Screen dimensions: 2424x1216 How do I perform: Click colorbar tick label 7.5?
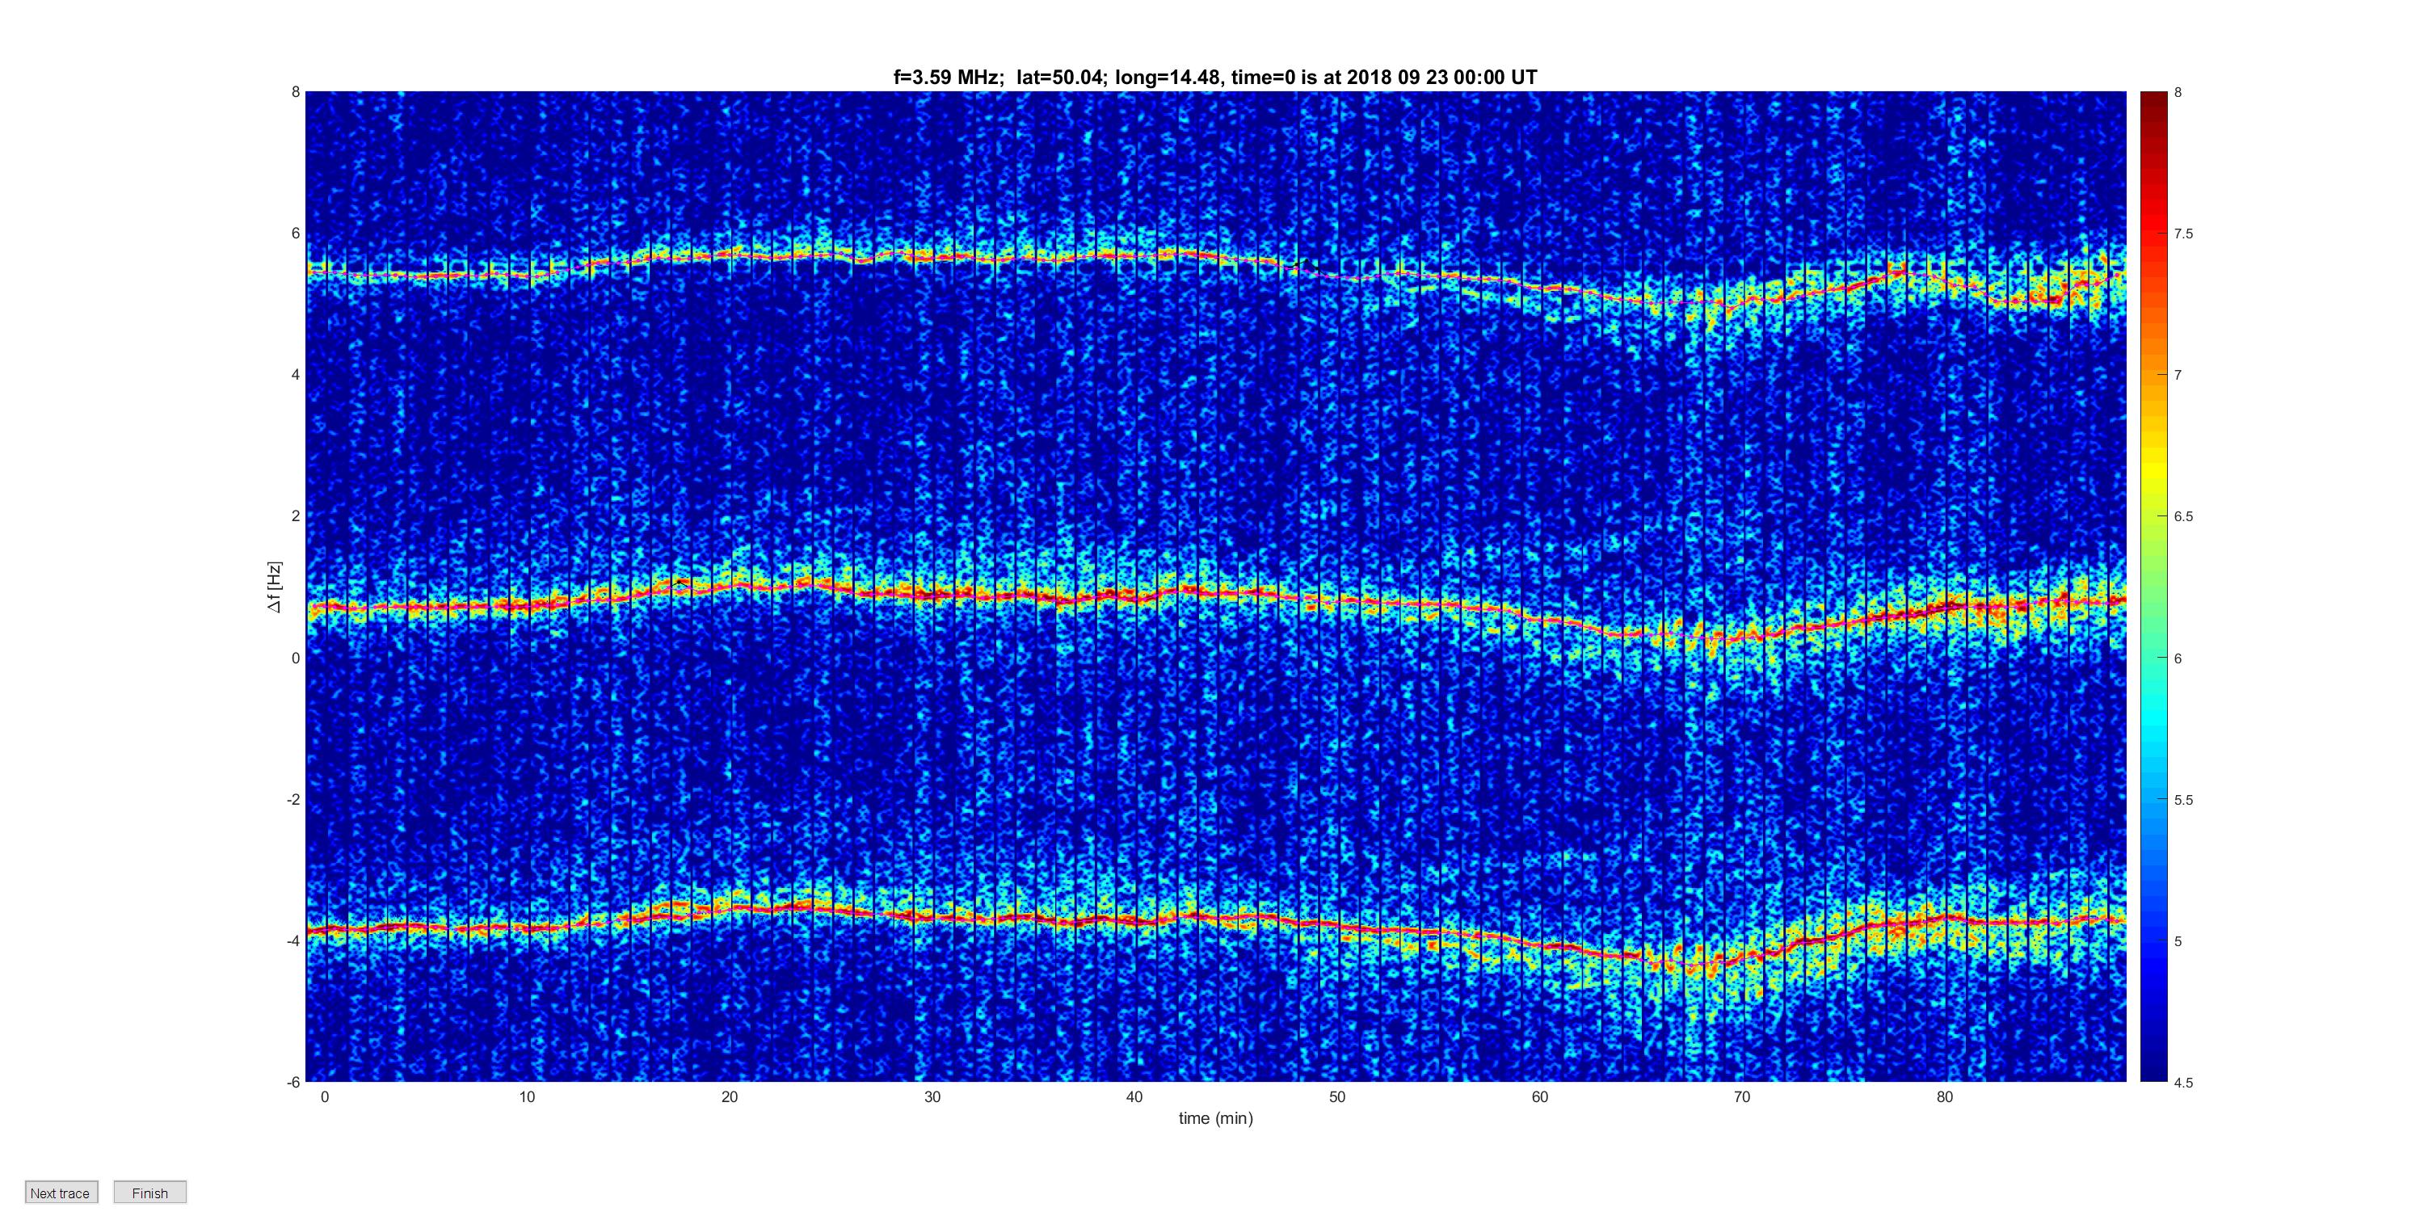tap(2183, 234)
